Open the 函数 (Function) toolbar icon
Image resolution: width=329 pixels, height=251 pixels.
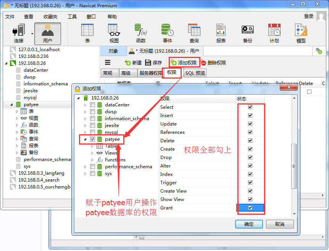141,33
